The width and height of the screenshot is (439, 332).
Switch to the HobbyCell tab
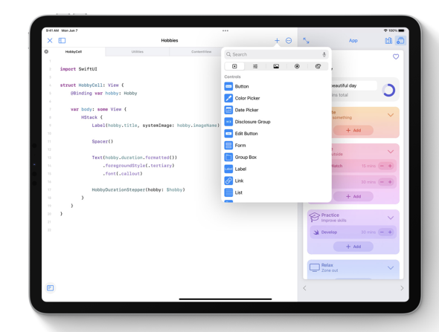click(x=74, y=52)
